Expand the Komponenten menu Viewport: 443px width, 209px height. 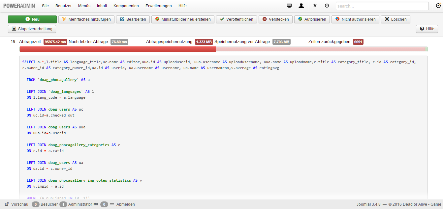(x=126, y=6)
